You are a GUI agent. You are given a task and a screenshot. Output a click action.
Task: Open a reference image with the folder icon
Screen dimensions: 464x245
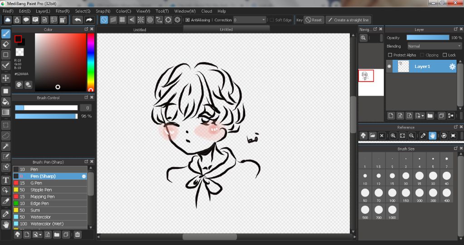pyautogui.click(x=372, y=135)
